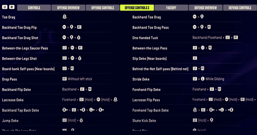
Task: Click the R1 icon in the Drop Pass row
Action: coord(65,79)
